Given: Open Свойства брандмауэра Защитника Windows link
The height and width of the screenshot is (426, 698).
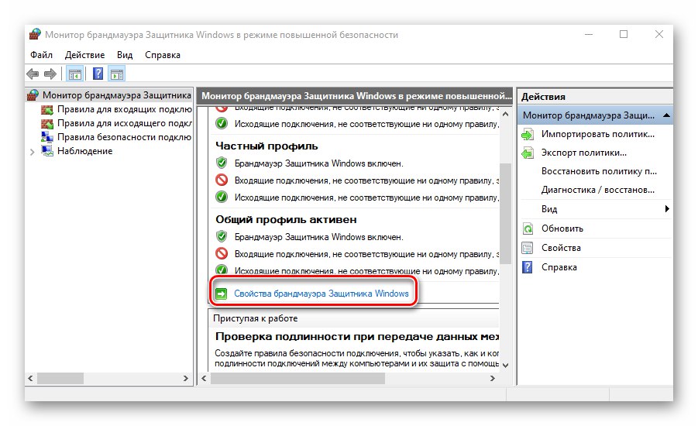Looking at the screenshot, I should [321, 294].
